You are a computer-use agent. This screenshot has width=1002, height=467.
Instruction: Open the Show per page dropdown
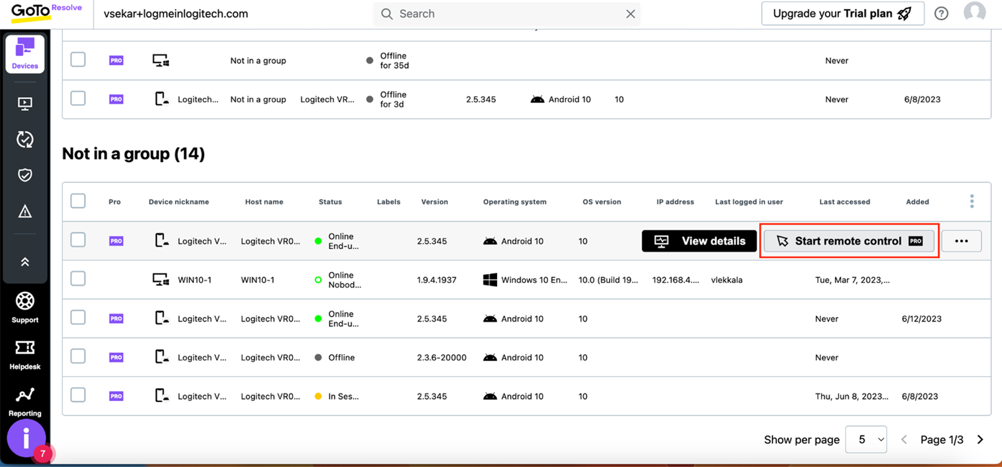[x=866, y=440]
